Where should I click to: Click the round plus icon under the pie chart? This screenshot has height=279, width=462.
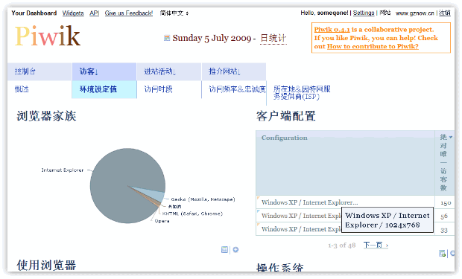coord(235,250)
